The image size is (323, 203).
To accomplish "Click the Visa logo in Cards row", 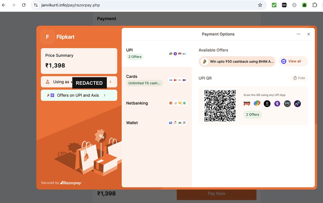I will 171,80.
